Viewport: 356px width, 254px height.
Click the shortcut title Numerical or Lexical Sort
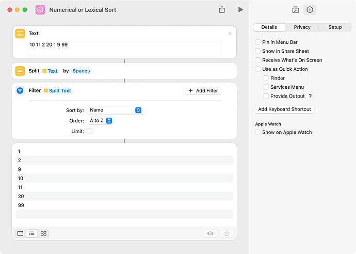pos(83,10)
